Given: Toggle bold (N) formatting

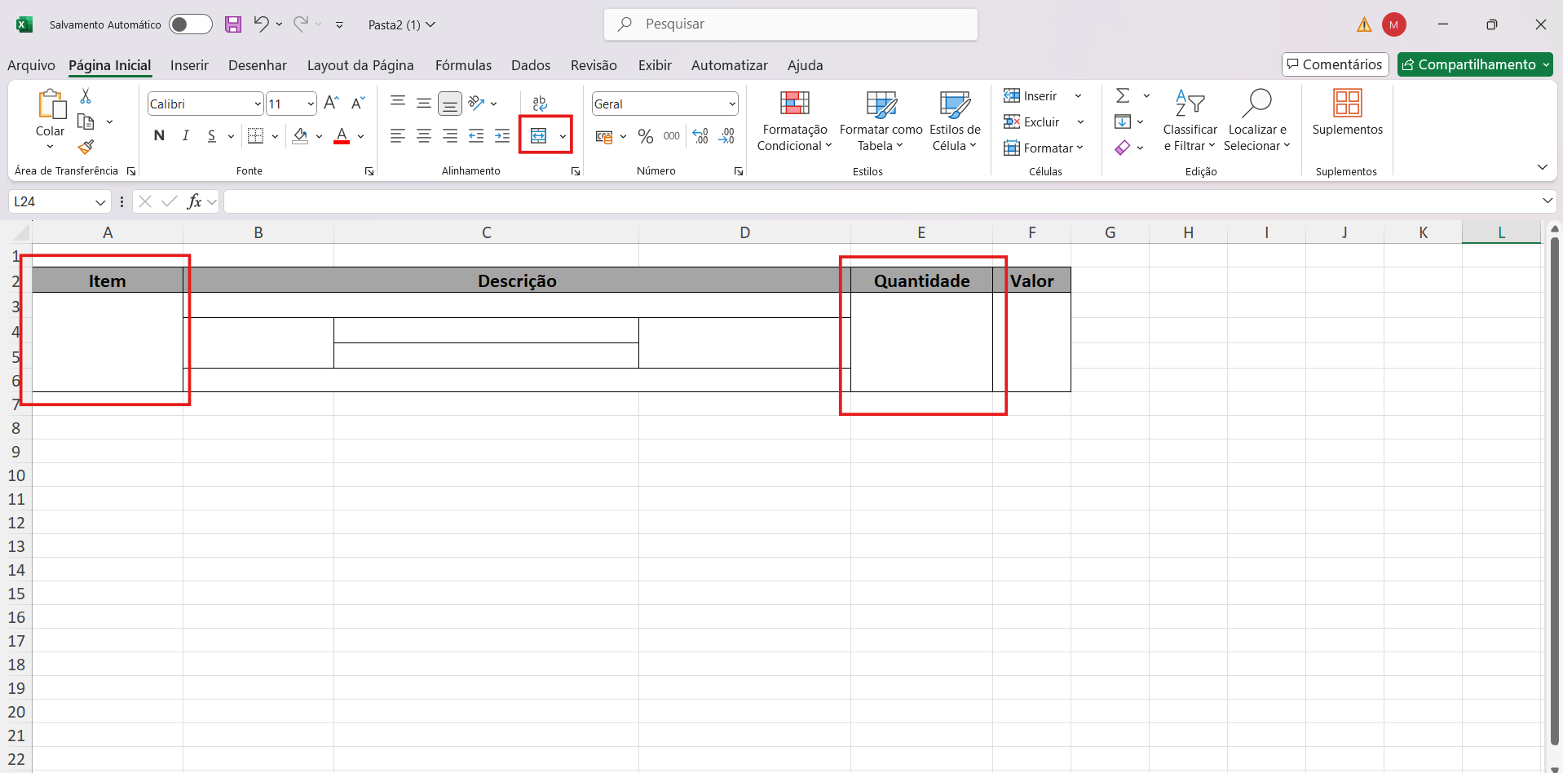Looking at the screenshot, I should pos(159,136).
